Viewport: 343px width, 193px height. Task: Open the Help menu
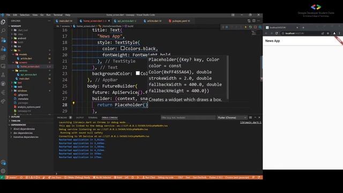68,15
